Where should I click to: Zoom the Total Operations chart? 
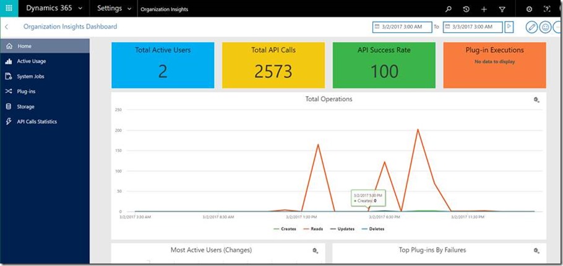coord(536,100)
